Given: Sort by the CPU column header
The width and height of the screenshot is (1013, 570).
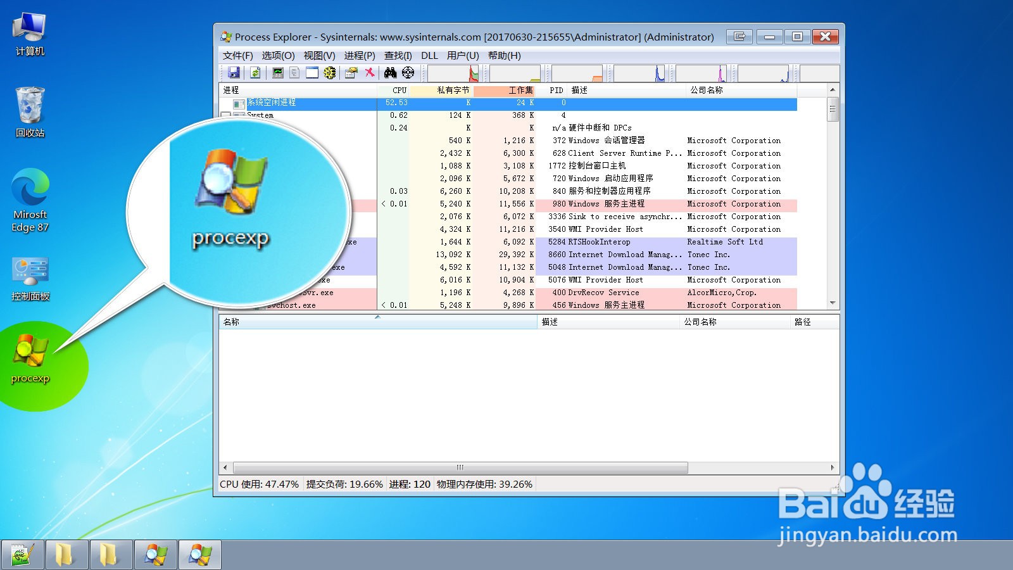Looking at the screenshot, I should click(x=393, y=91).
